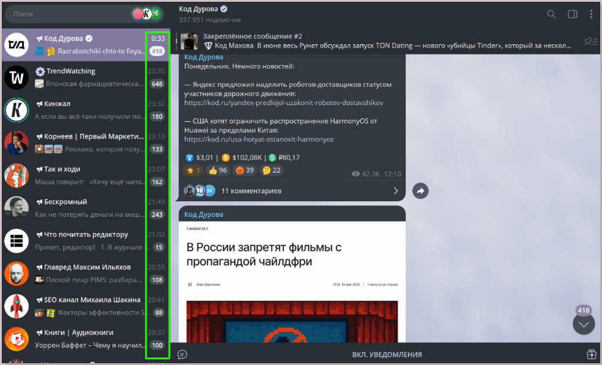Open search in the chat header
602x365 pixels.
coord(551,14)
